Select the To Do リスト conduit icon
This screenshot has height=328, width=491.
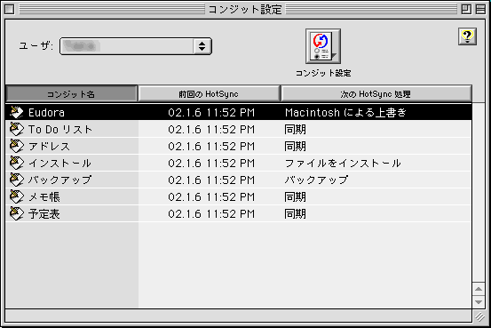17,129
